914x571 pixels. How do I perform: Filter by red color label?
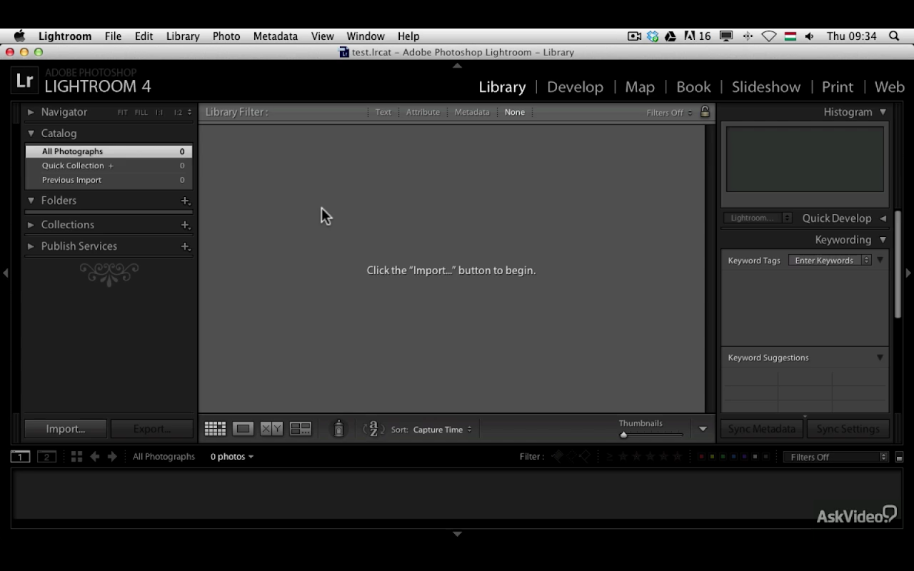[702, 457]
